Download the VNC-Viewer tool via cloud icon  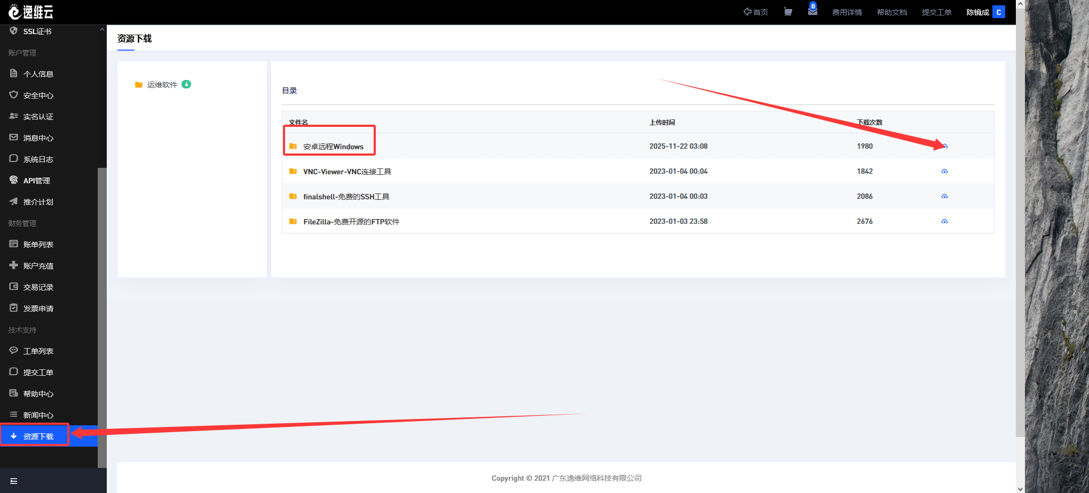[944, 171]
